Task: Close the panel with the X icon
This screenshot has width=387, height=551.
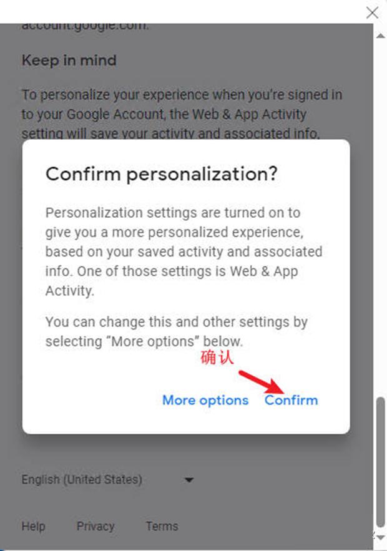Action: click(372, 12)
